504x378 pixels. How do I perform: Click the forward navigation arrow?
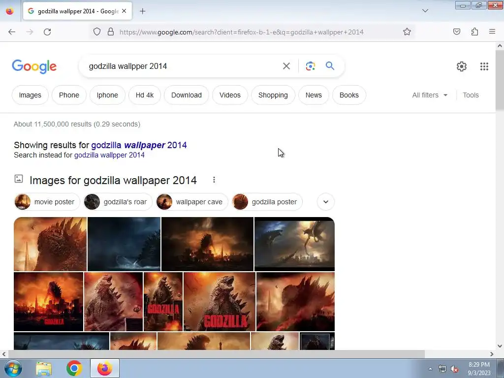pyautogui.click(x=30, y=32)
